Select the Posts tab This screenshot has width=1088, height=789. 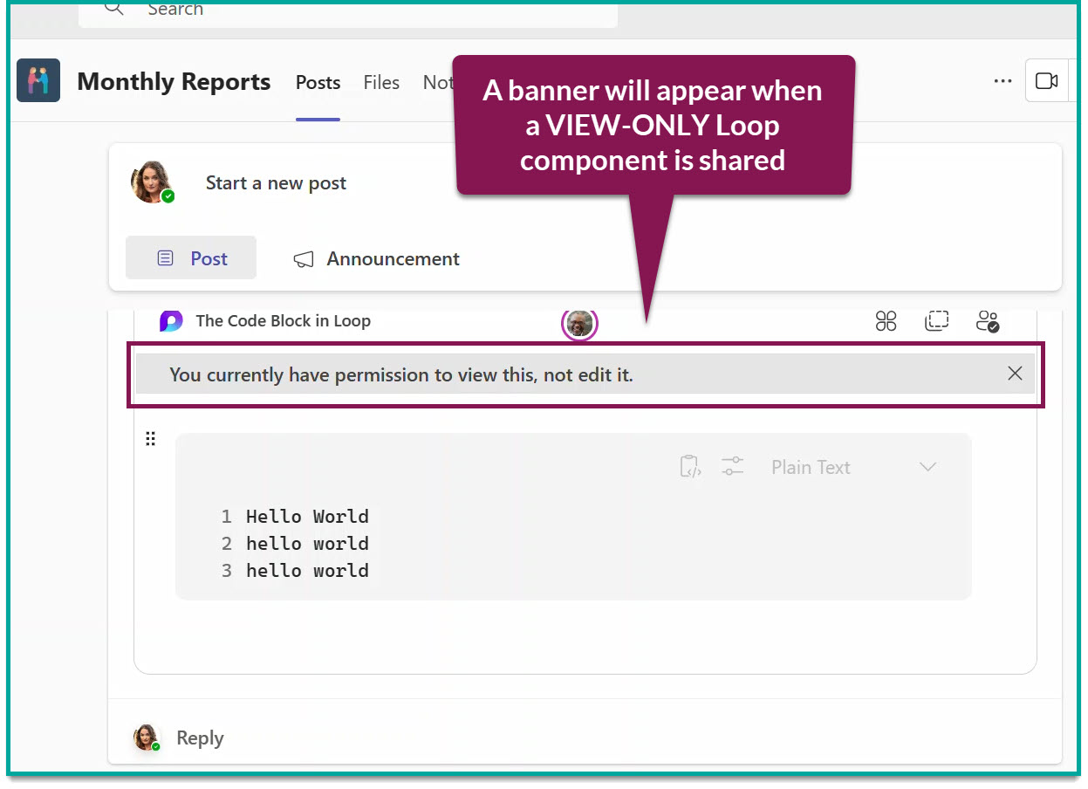(318, 83)
